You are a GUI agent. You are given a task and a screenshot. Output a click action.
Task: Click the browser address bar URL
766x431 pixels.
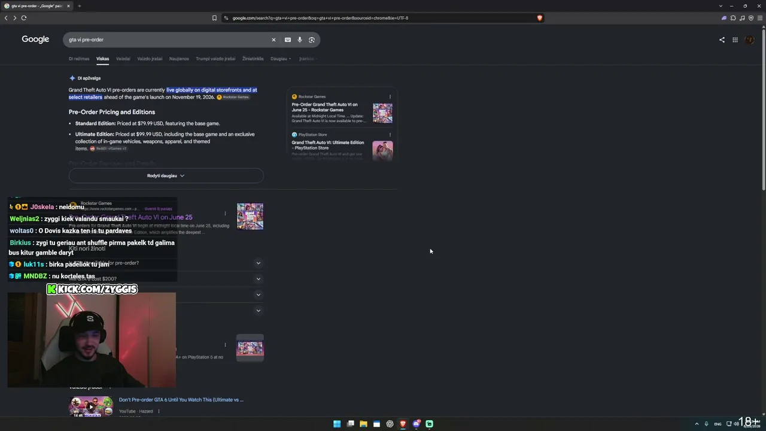[x=320, y=18]
